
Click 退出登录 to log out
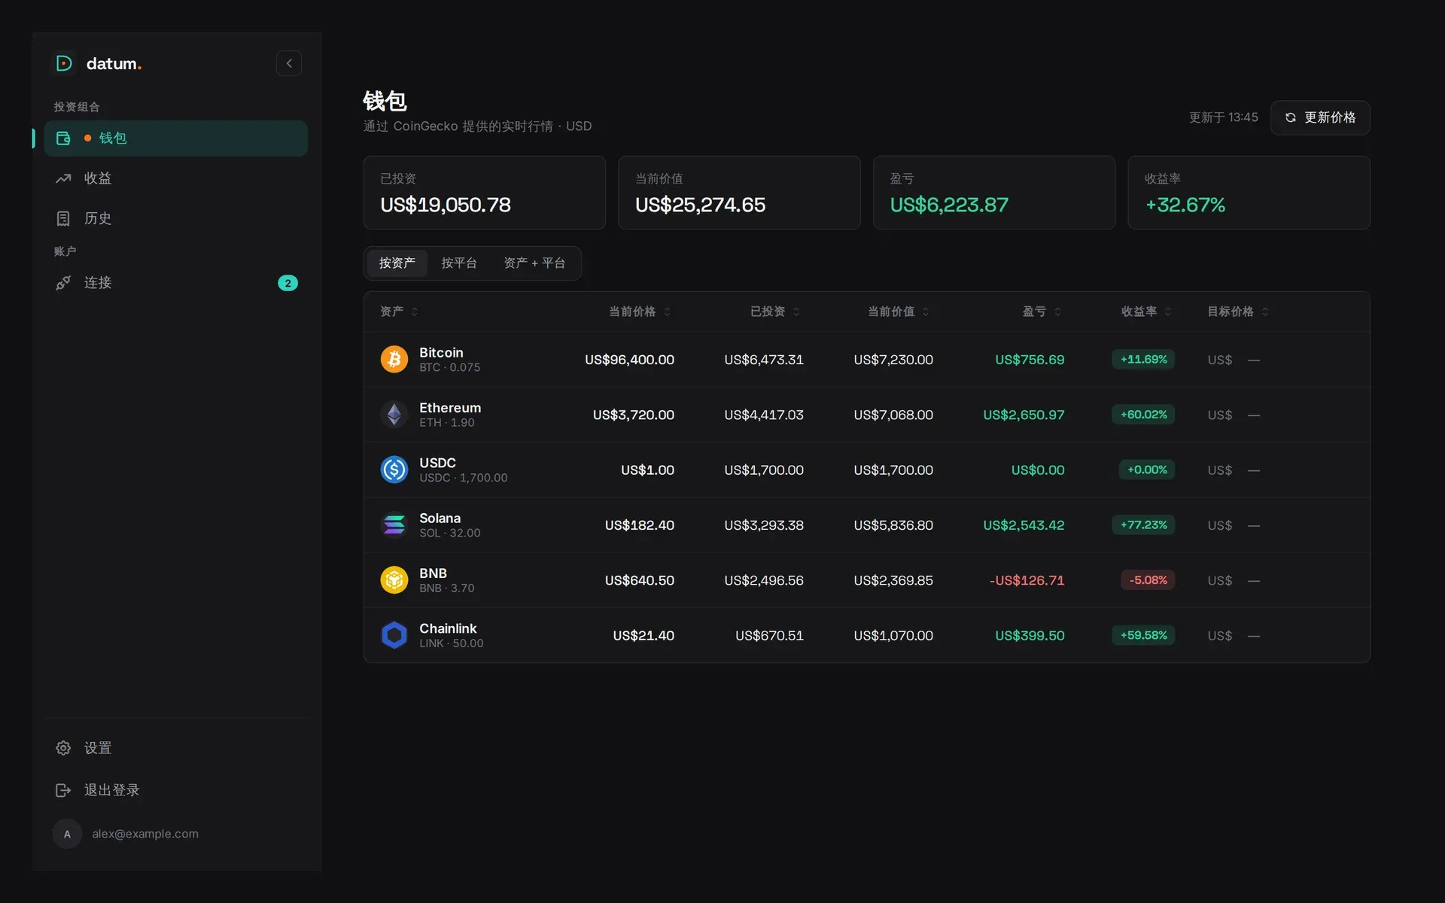[176, 790]
